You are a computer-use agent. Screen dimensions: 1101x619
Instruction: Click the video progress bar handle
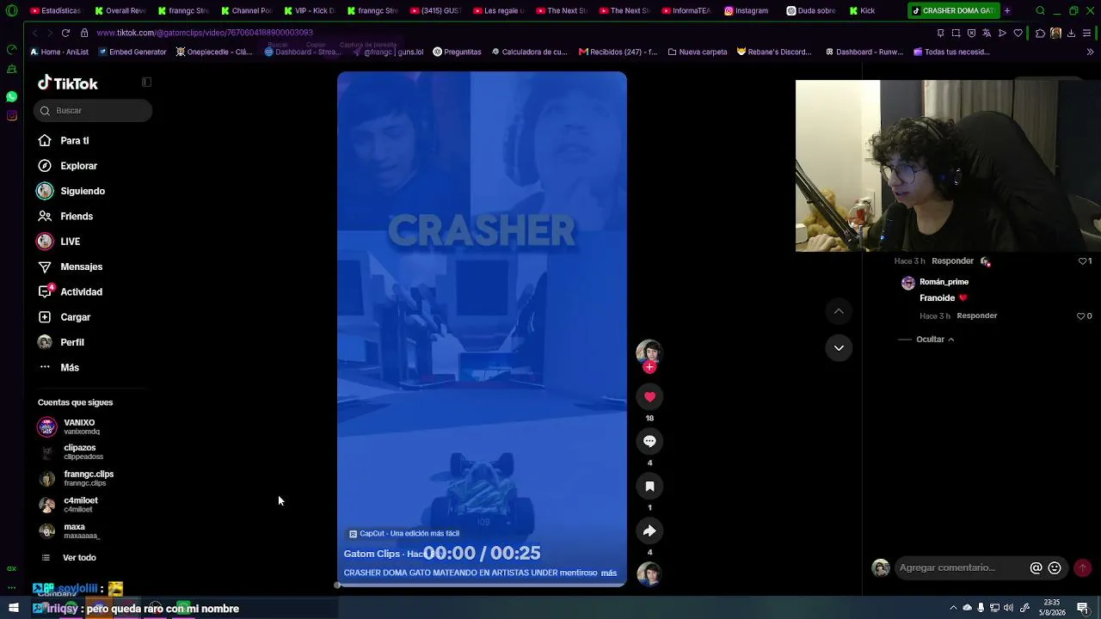click(338, 585)
